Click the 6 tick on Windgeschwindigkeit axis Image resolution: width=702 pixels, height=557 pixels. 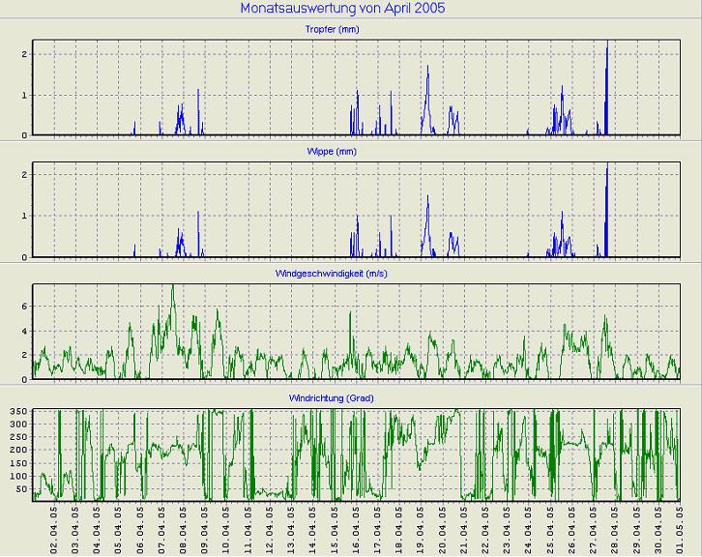pos(22,307)
